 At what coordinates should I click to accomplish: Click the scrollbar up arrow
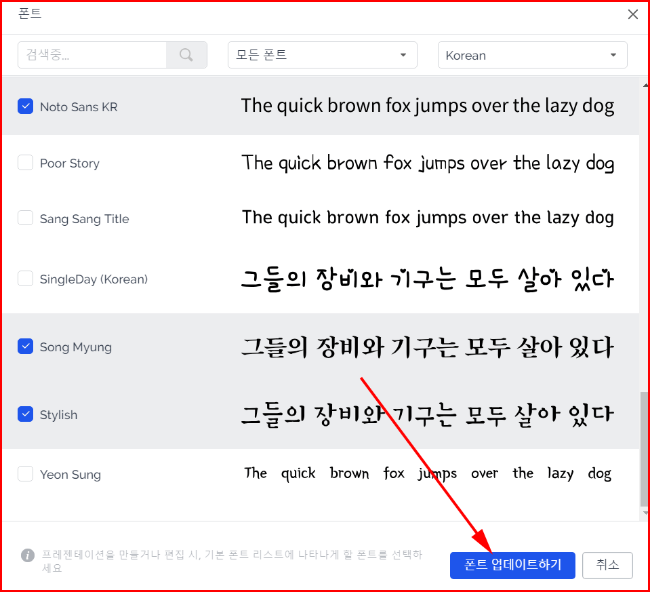[x=645, y=85]
